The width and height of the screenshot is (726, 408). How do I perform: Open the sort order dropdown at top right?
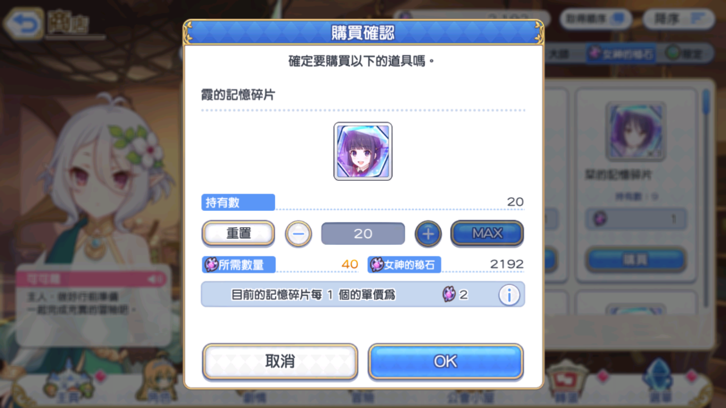679,19
